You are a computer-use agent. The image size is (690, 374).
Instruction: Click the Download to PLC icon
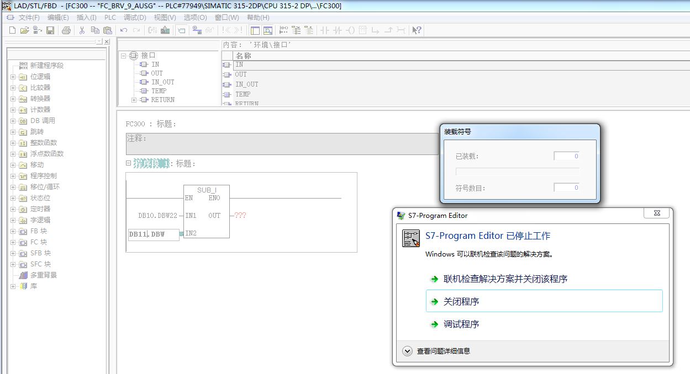point(165,30)
